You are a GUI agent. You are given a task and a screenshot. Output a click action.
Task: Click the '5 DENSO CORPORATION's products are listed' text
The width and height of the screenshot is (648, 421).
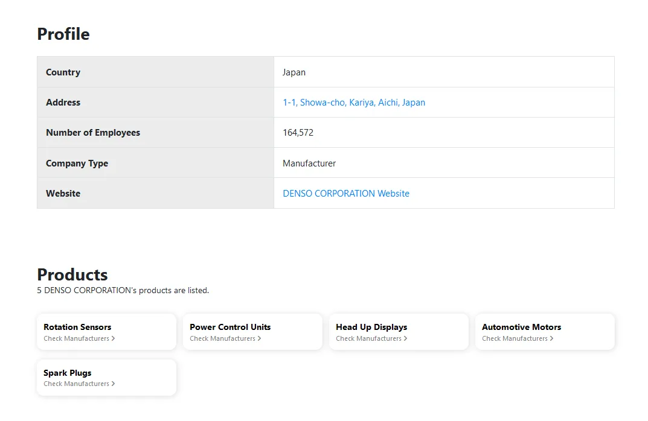pos(123,291)
